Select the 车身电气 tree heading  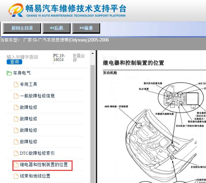pyautogui.click(x=22, y=73)
